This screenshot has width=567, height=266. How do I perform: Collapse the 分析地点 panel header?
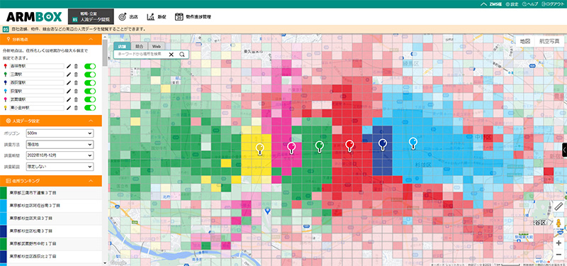click(51, 39)
